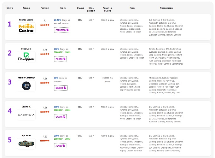Click the 4.8 rating value
Viewport: 215px width, 158px height.
click(x=45, y=137)
